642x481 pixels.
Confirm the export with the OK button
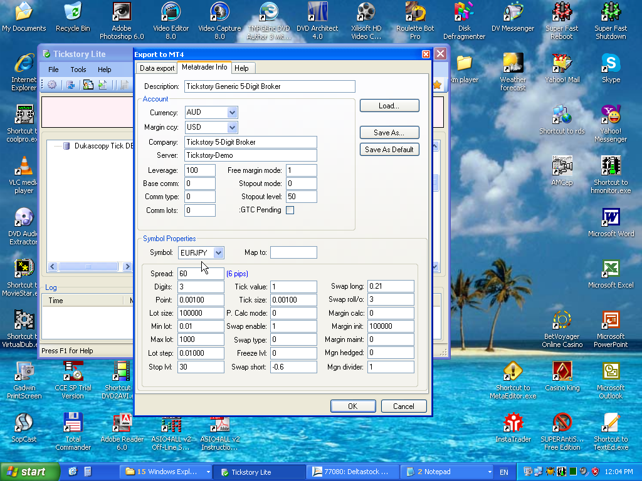353,406
